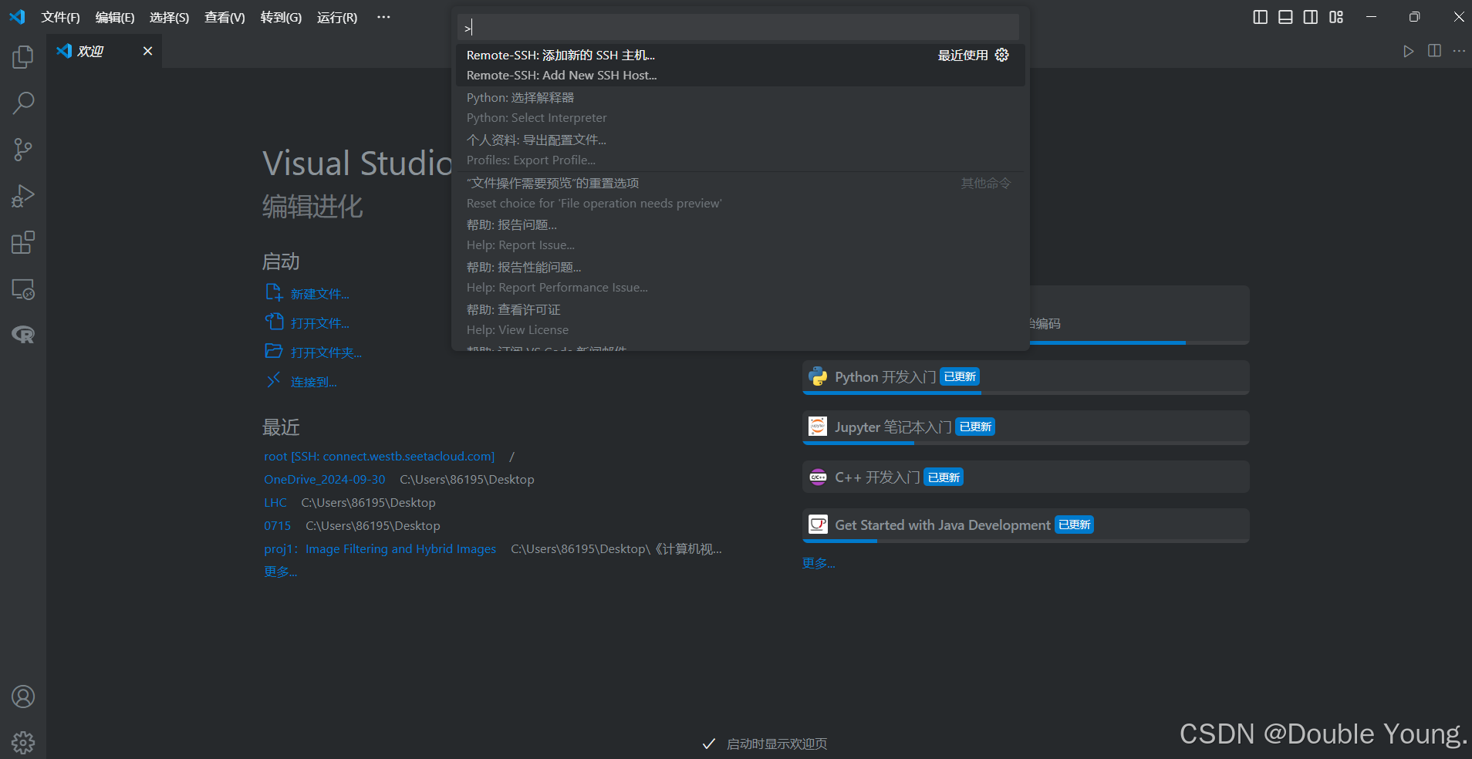Click the 已更新 badge on Python card
The image size is (1472, 759).
pyautogui.click(x=960, y=376)
